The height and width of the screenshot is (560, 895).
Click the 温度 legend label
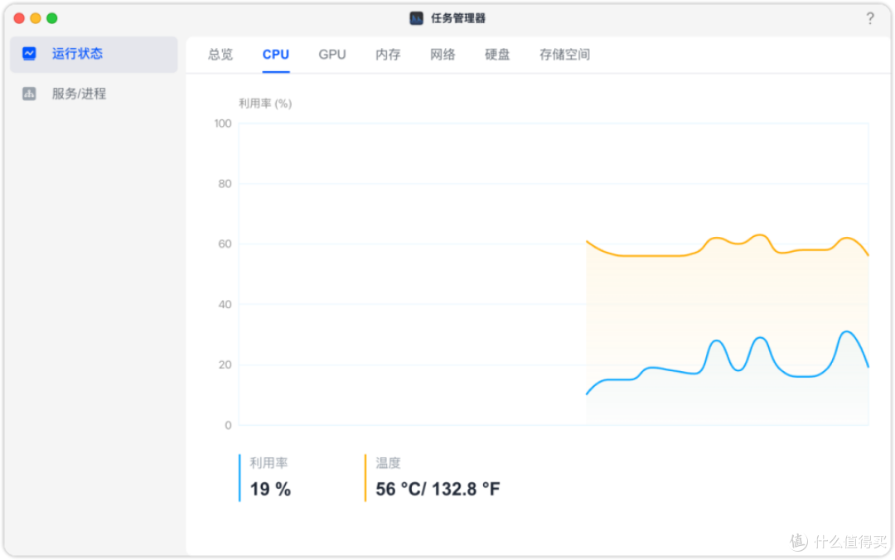388,463
